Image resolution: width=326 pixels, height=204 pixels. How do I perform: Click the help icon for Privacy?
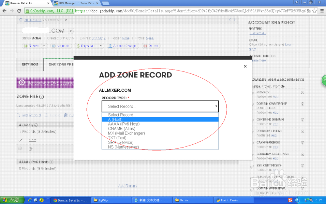click(x=303, y=92)
